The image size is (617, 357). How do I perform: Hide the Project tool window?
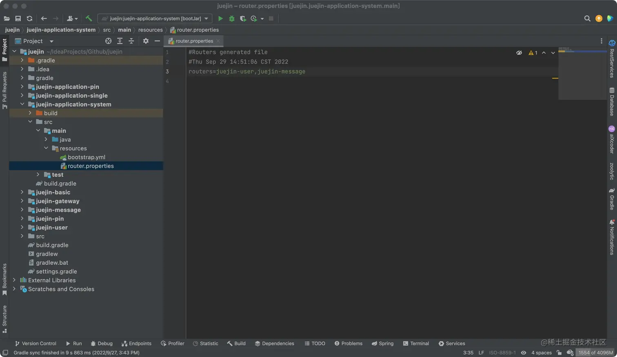point(157,41)
